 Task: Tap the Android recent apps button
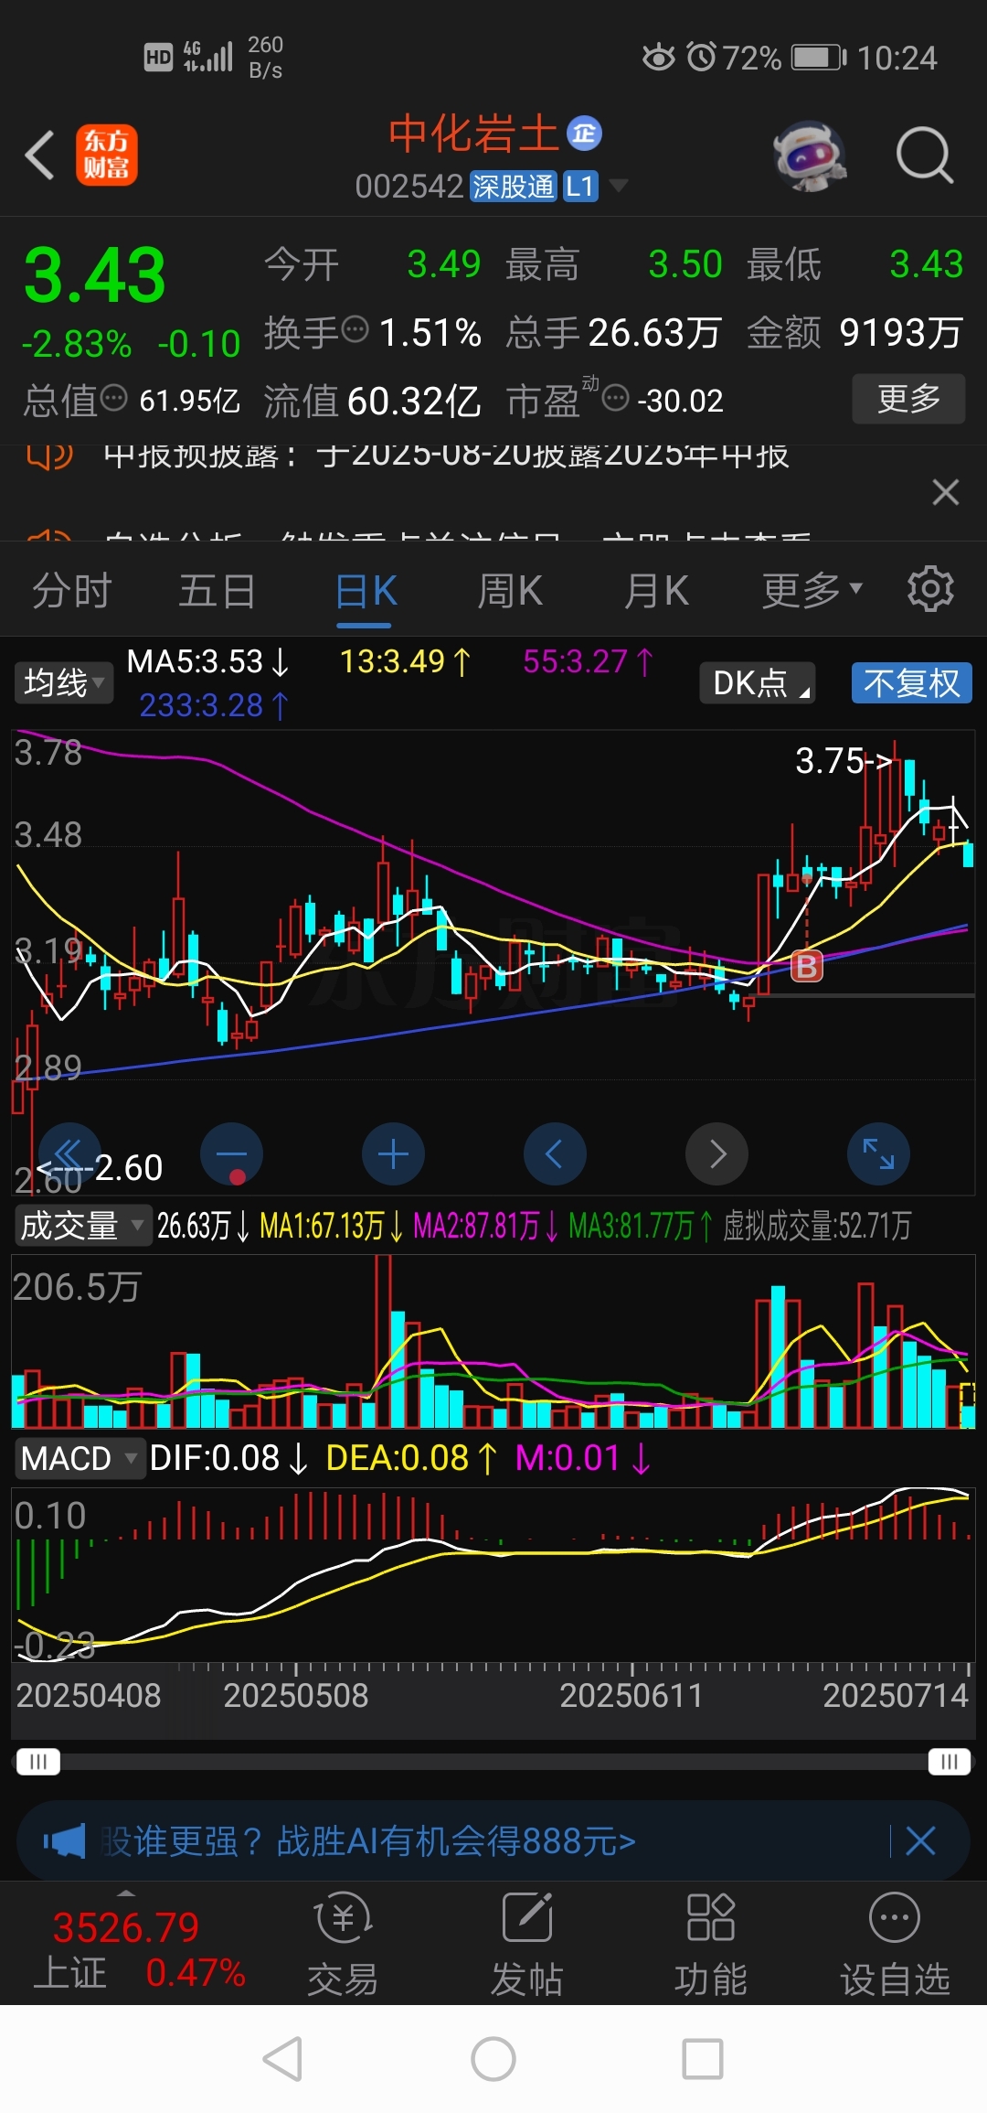tap(703, 2059)
